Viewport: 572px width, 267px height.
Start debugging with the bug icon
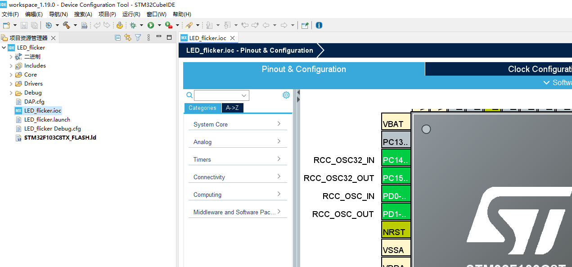click(x=133, y=25)
